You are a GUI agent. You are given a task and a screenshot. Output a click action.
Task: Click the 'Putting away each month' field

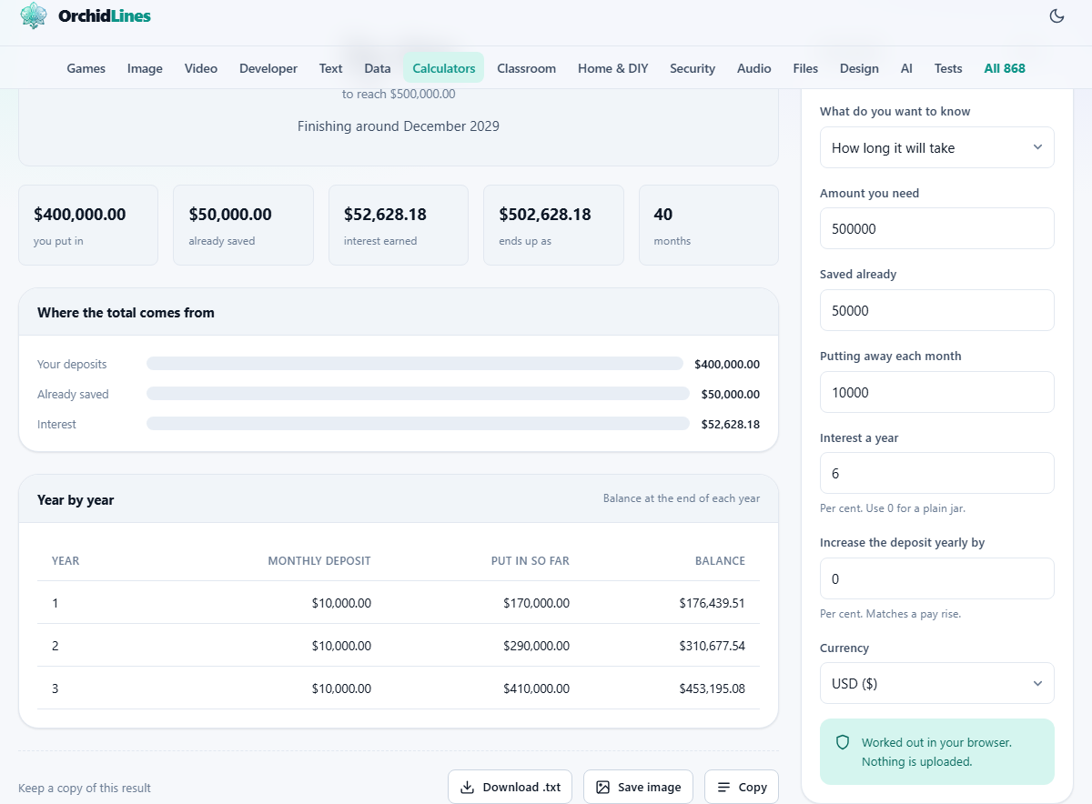937,392
